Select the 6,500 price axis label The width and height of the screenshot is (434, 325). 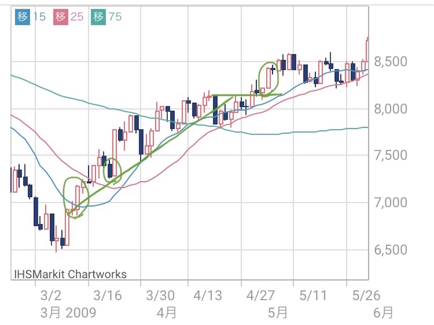coord(390,250)
